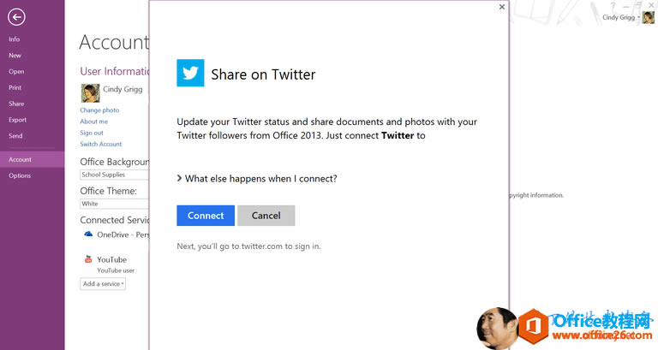Expand What else happens when I connect
The image size is (658, 350).
point(257,179)
